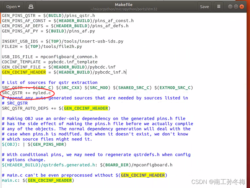The image size is (250, 188).
Task: Click the Makefile title in the header bar
Action: tap(124, 5)
